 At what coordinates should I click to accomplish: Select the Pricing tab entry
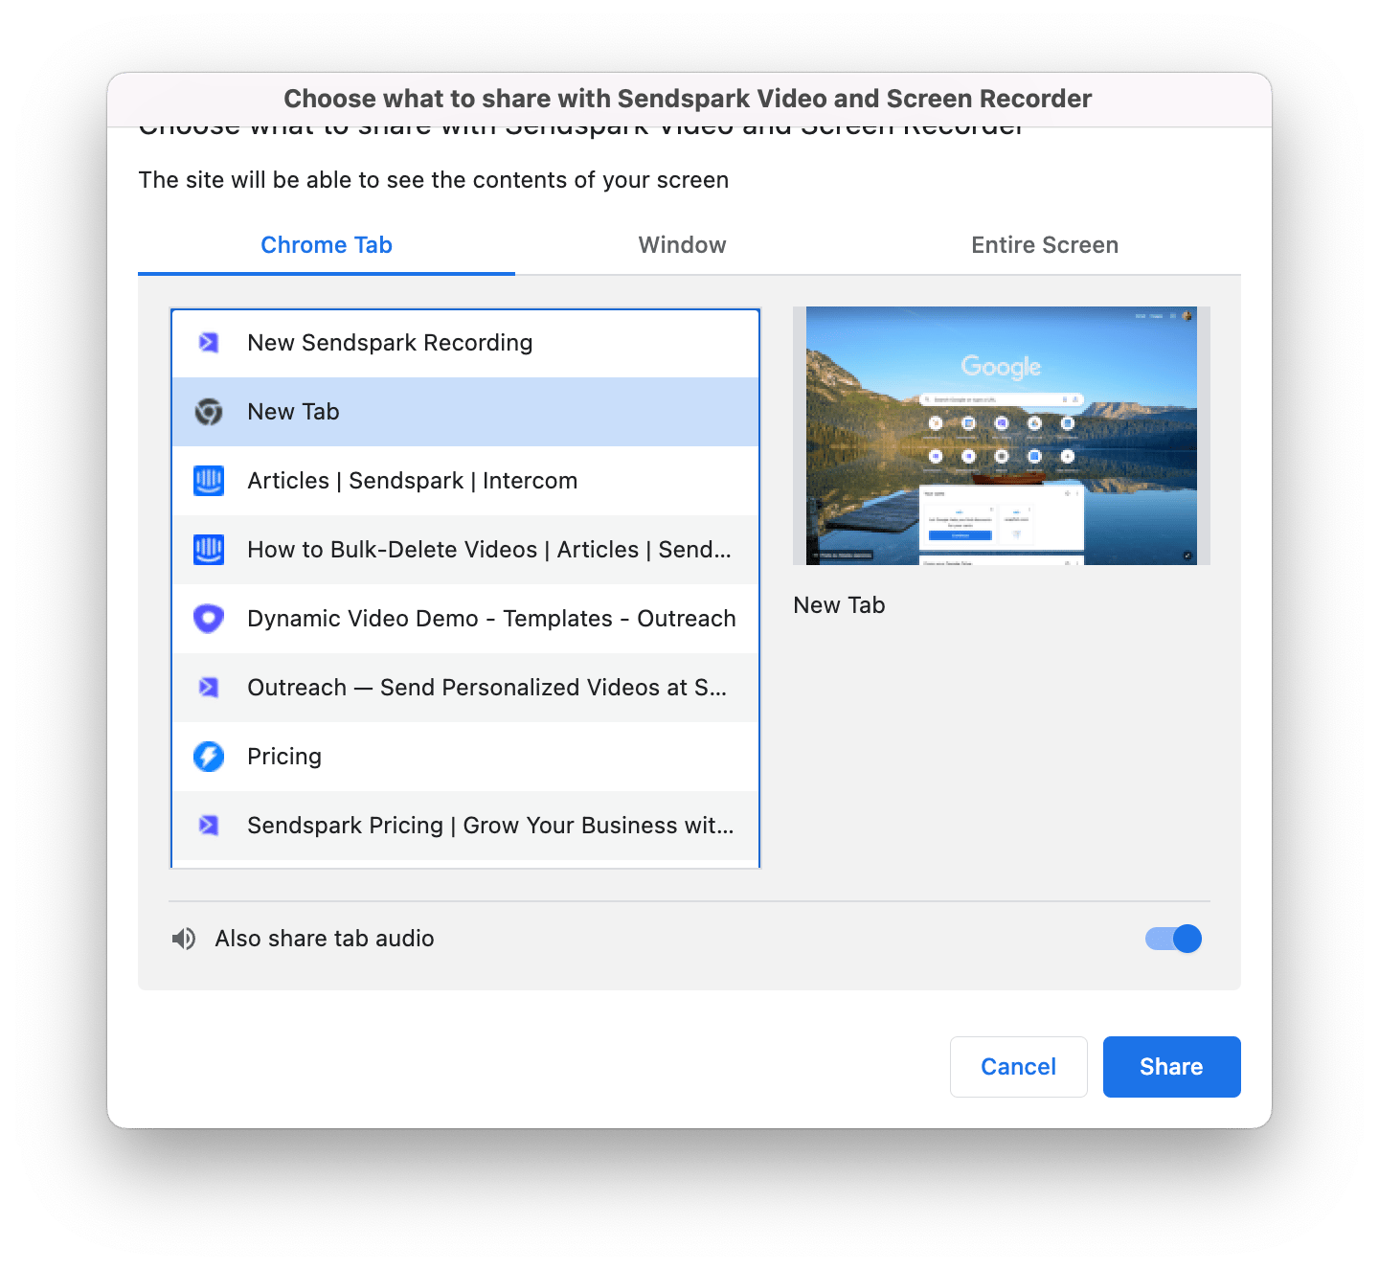click(x=465, y=757)
